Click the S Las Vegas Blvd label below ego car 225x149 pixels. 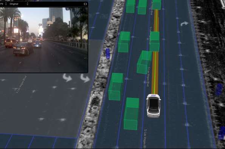click(x=145, y=139)
